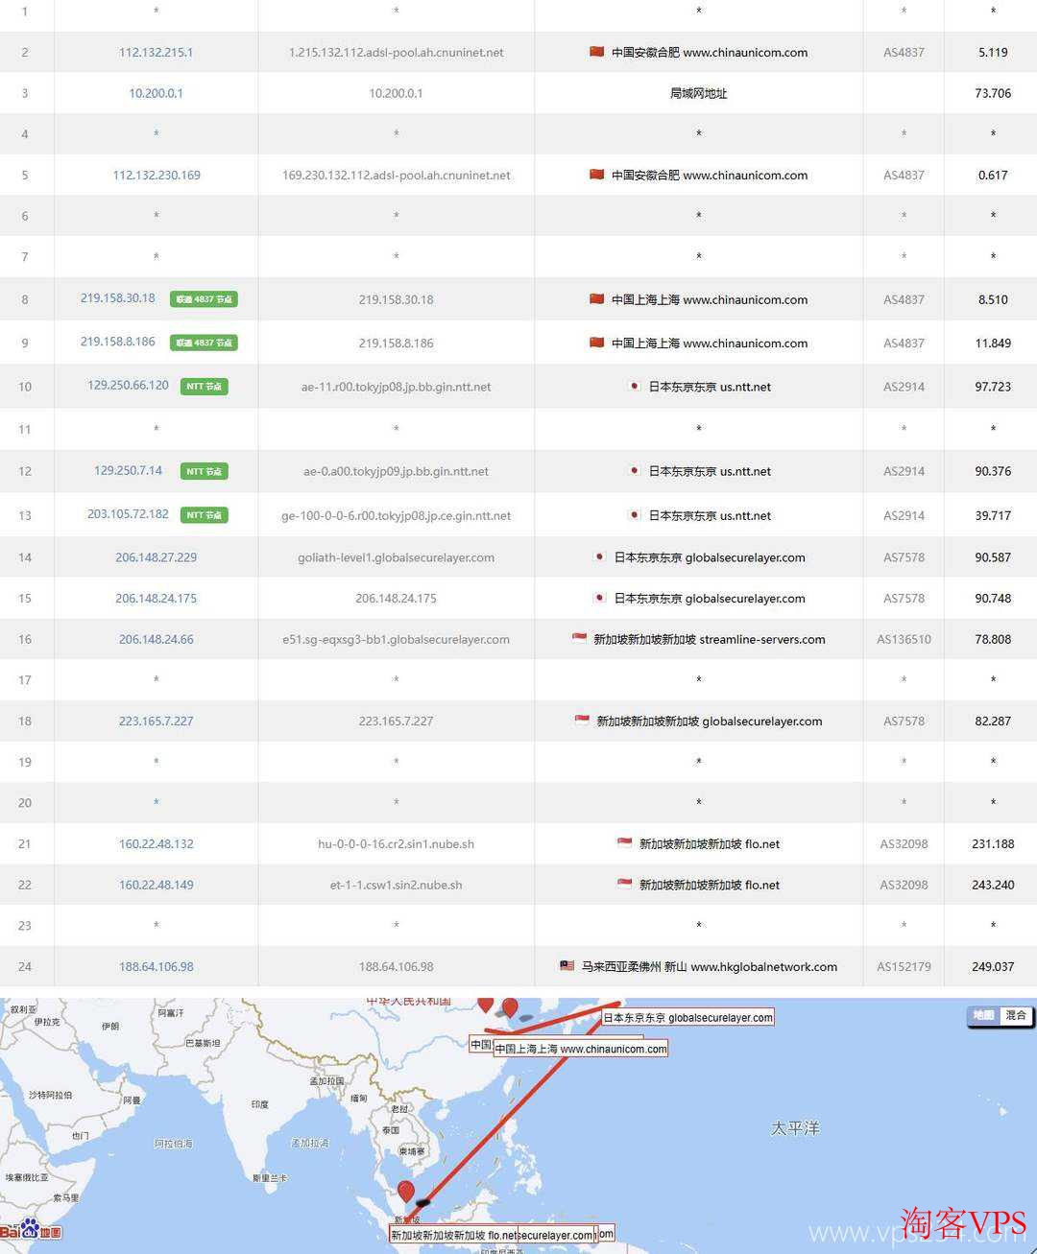Open IP 206.148.24.66 link

click(156, 639)
